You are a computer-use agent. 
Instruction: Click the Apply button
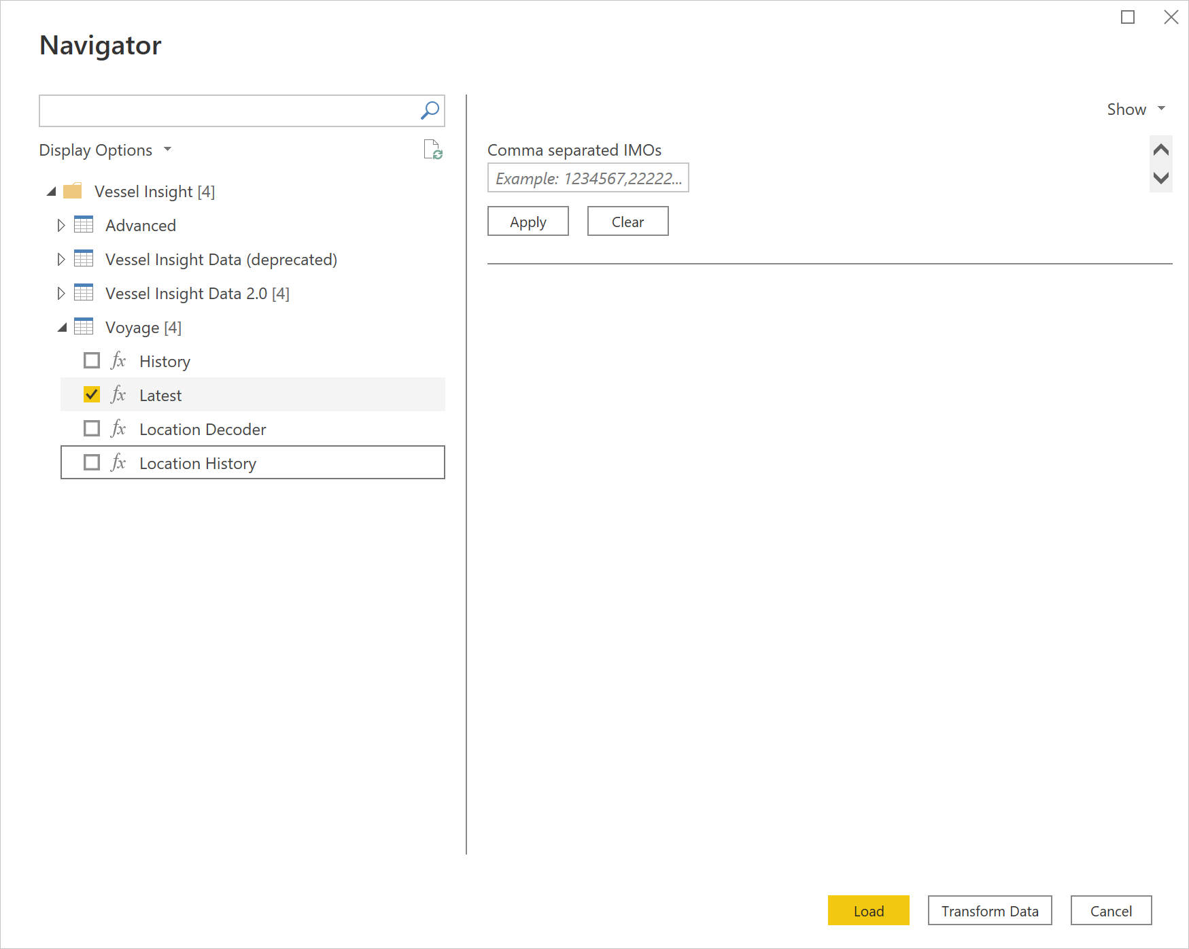(x=528, y=221)
